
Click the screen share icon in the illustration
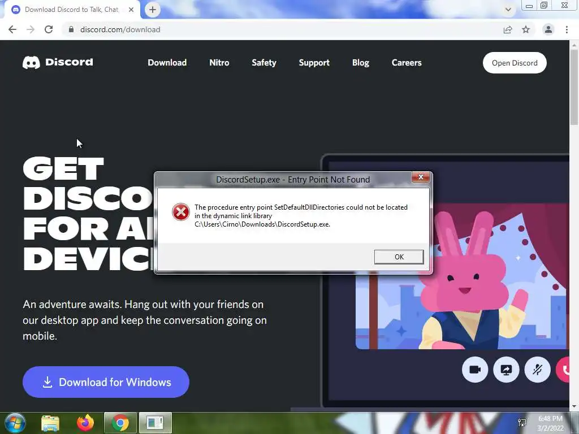506,370
